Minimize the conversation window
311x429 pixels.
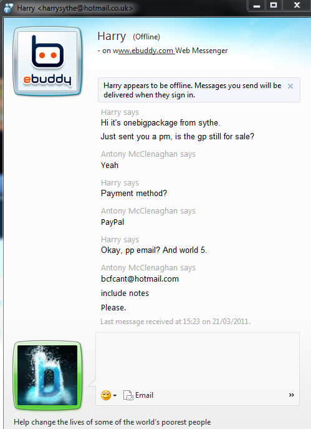[257, 6]
